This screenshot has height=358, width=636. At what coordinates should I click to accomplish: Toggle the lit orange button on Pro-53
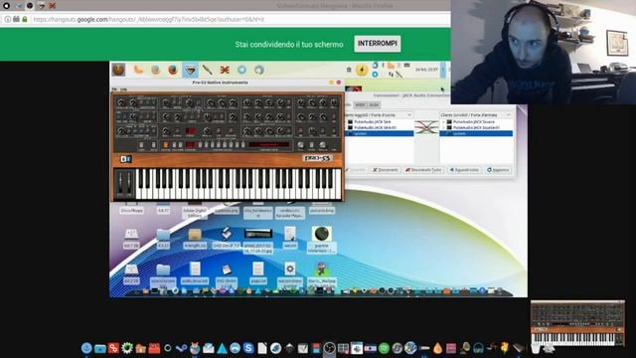pos(166,145)
